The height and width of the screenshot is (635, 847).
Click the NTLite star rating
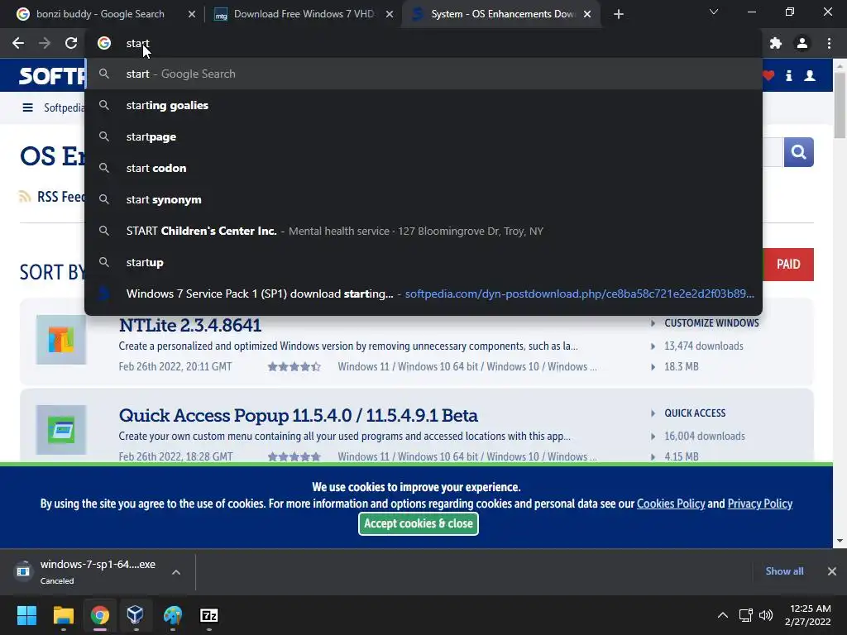tap(294, 366)
